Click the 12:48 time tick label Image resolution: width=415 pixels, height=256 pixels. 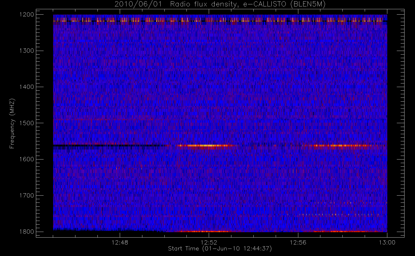point(120,242)
